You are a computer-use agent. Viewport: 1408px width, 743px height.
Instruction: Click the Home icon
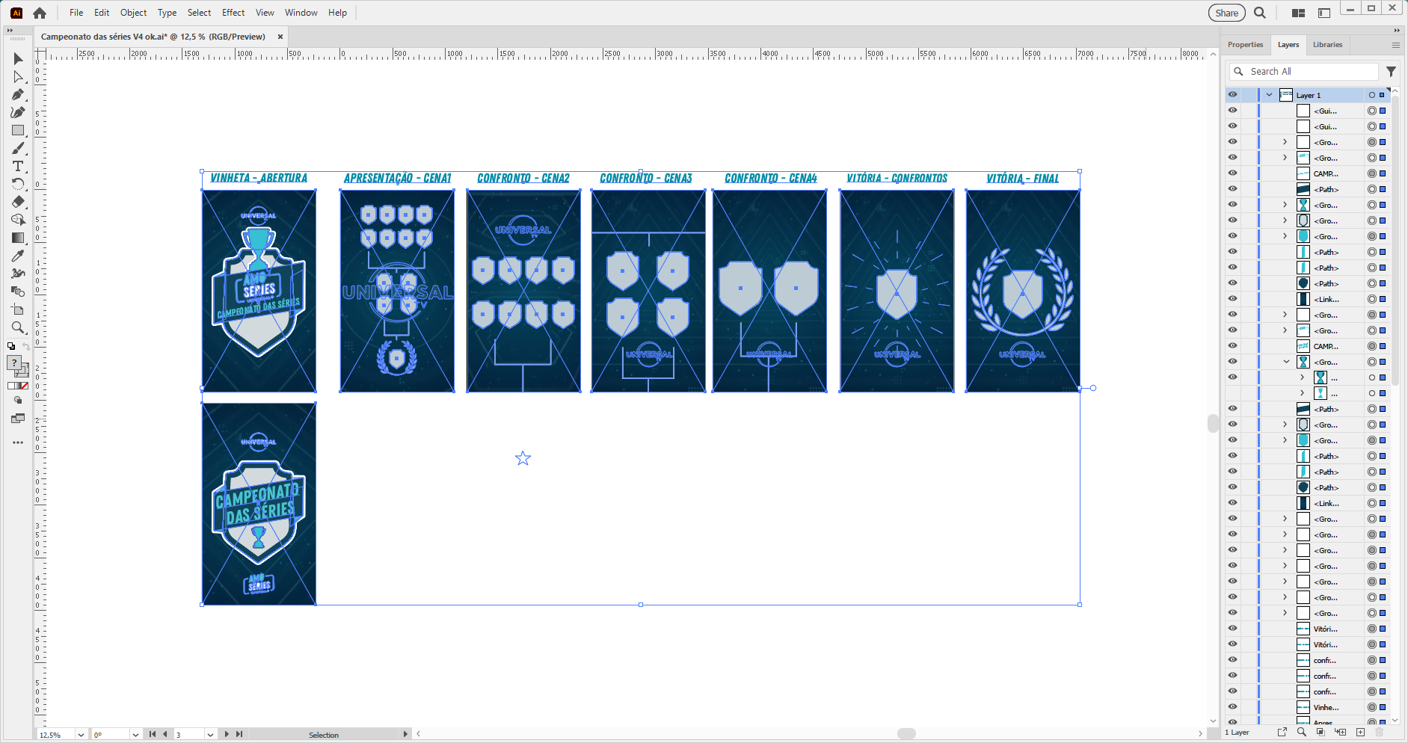pyautogui.click(x=40, y=13)
